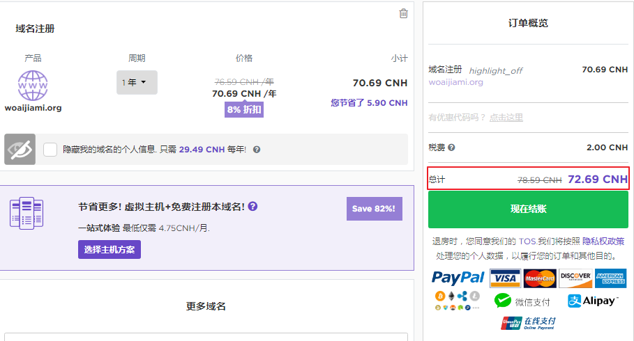
Task: Select the WeChat Pay logo
Action: coord(522,301)
